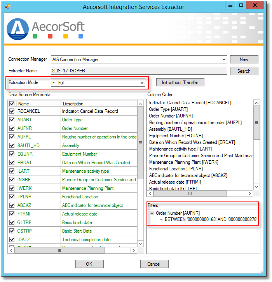
Task: Toggle the IWERK row checkbox
Action: [12, 188]
